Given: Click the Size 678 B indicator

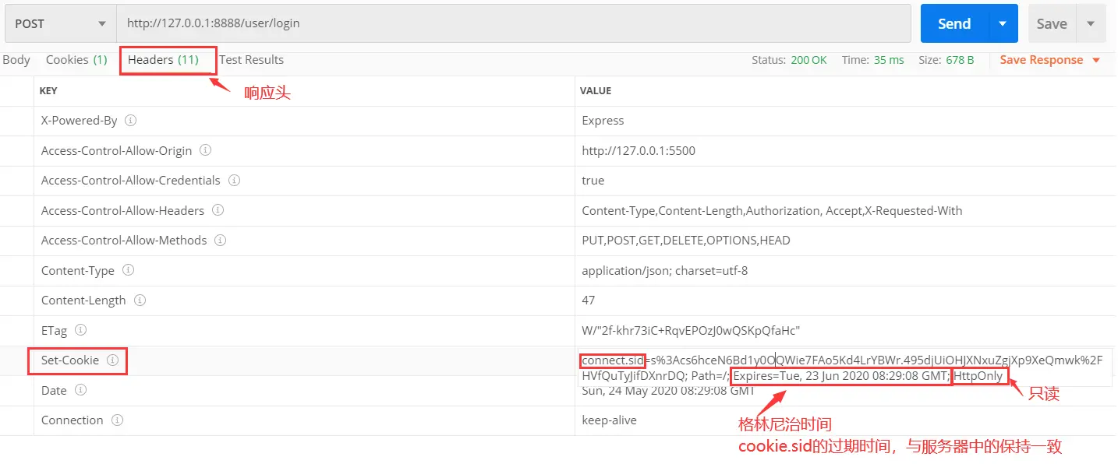Looking at the screenshot, I should point(946,60).
